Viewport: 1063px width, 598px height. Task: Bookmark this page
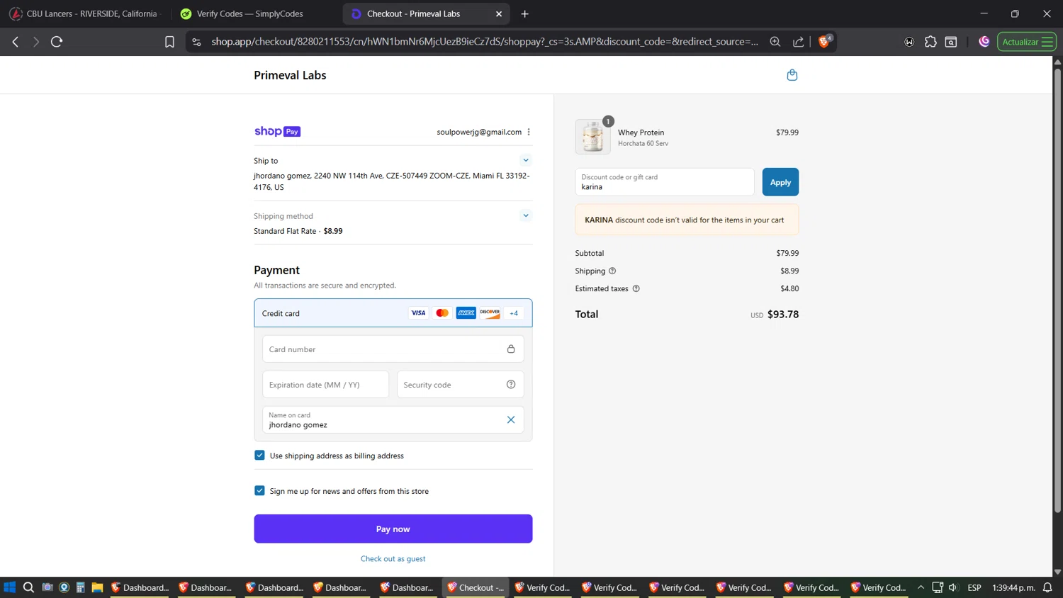pos(169,42)
